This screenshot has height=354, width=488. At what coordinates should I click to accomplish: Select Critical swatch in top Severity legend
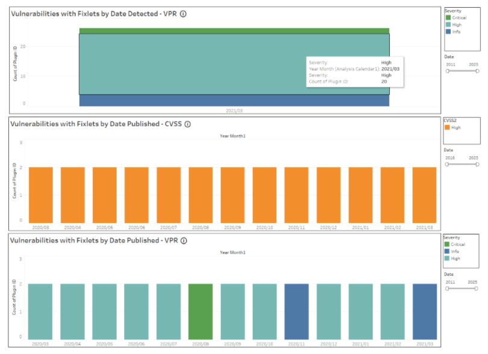(x=448, y=17)
